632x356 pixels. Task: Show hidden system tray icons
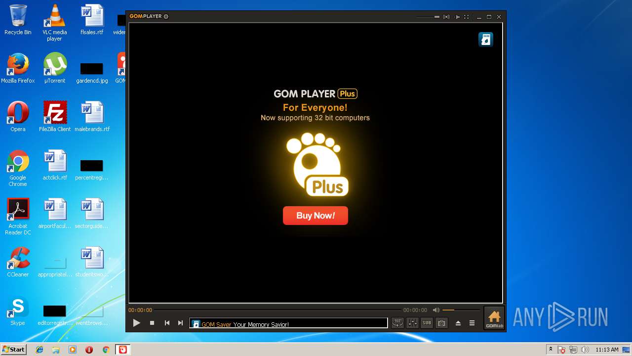(x=551, y=350)
